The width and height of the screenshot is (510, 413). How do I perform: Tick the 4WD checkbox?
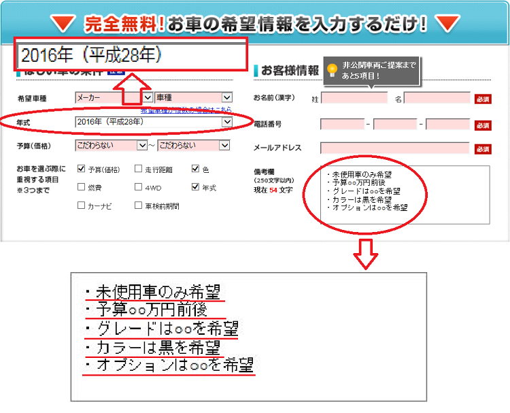[x=139, y=187]
